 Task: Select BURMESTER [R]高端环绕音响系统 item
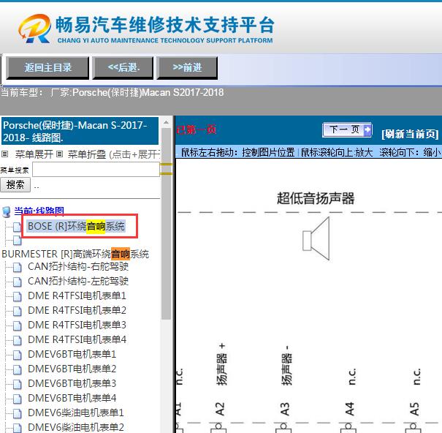click(x=75, y=254)
